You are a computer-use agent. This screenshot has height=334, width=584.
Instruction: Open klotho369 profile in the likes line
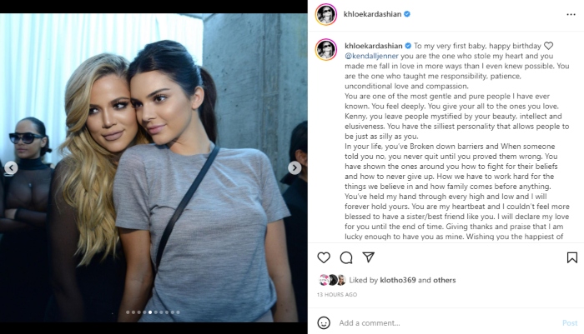tap(398, 280)
